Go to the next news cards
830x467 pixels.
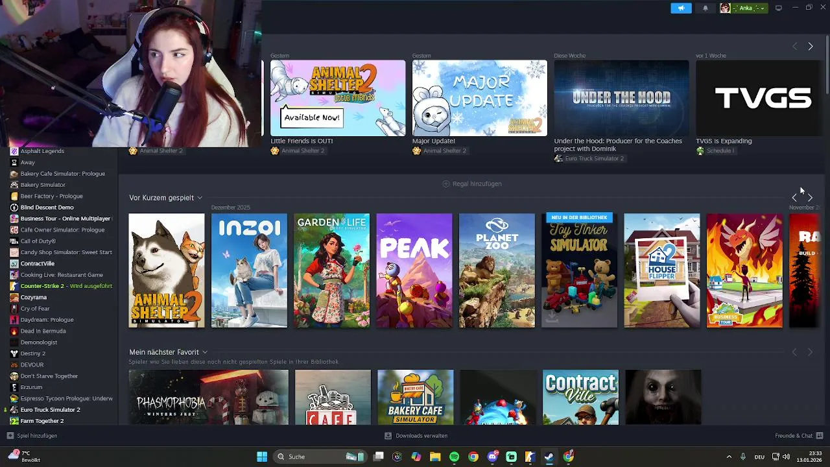pyautogui.click(x=811, y=47)
